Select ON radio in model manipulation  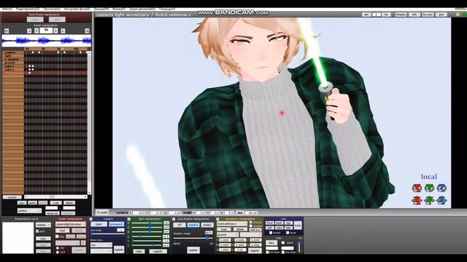[x=58, y=247]
